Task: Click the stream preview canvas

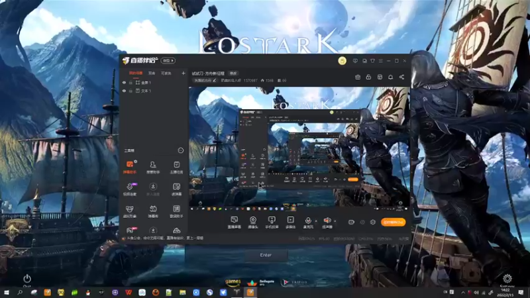Action: coord(299,148)
